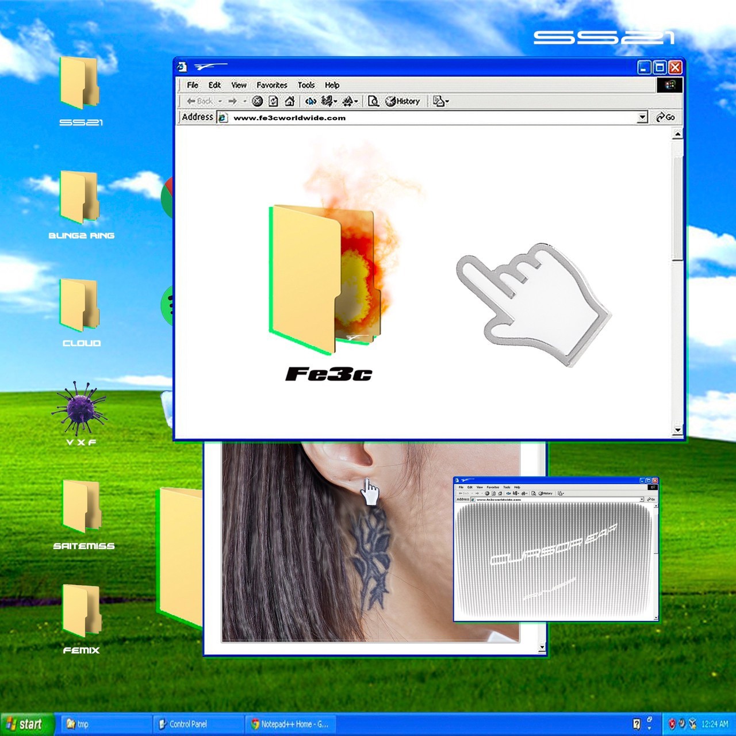Click the Print preview icon
This screenshot has height=736, width=736.
[374, 101]
